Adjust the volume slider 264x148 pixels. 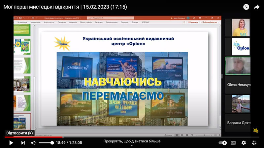[46, 143]
